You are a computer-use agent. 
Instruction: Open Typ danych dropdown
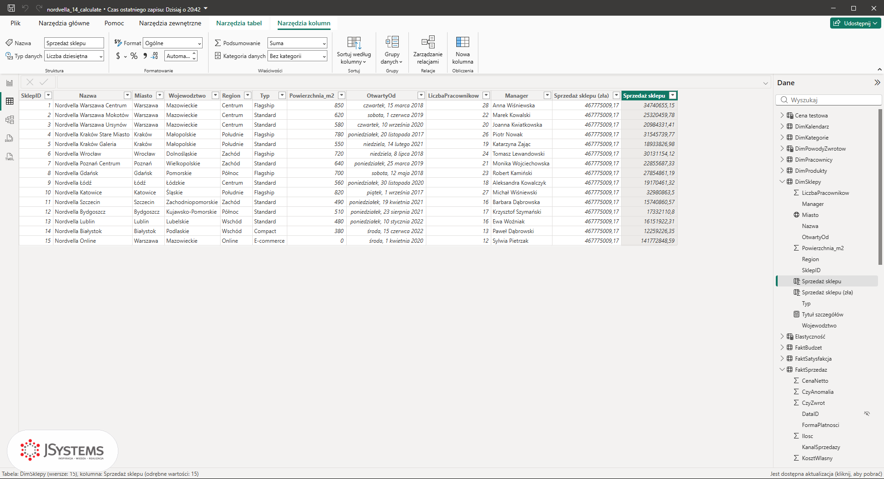click(74, 56)
